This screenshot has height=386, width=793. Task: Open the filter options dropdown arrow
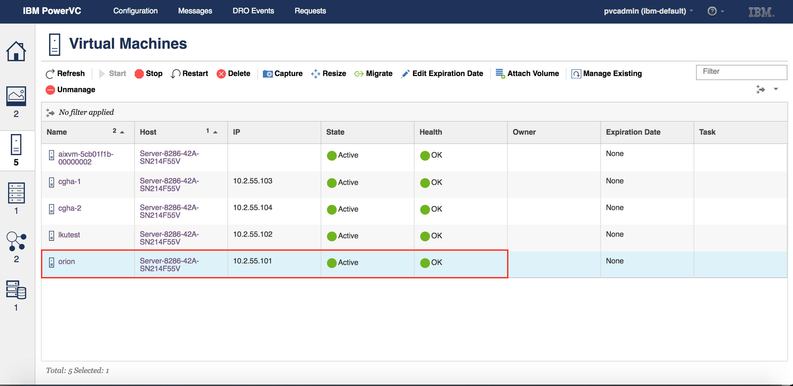tap(776, 89)
